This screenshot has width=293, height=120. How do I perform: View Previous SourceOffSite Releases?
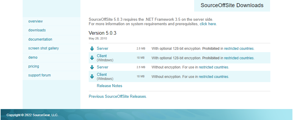coord(117,97)
